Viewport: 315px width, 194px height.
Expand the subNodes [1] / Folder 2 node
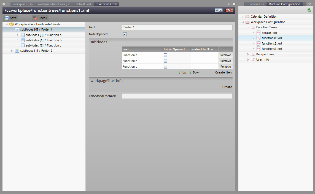(12, 51)
